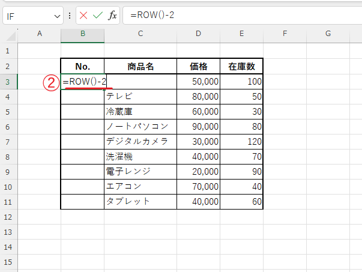Select row 5 header

click(x=9, y=112)
